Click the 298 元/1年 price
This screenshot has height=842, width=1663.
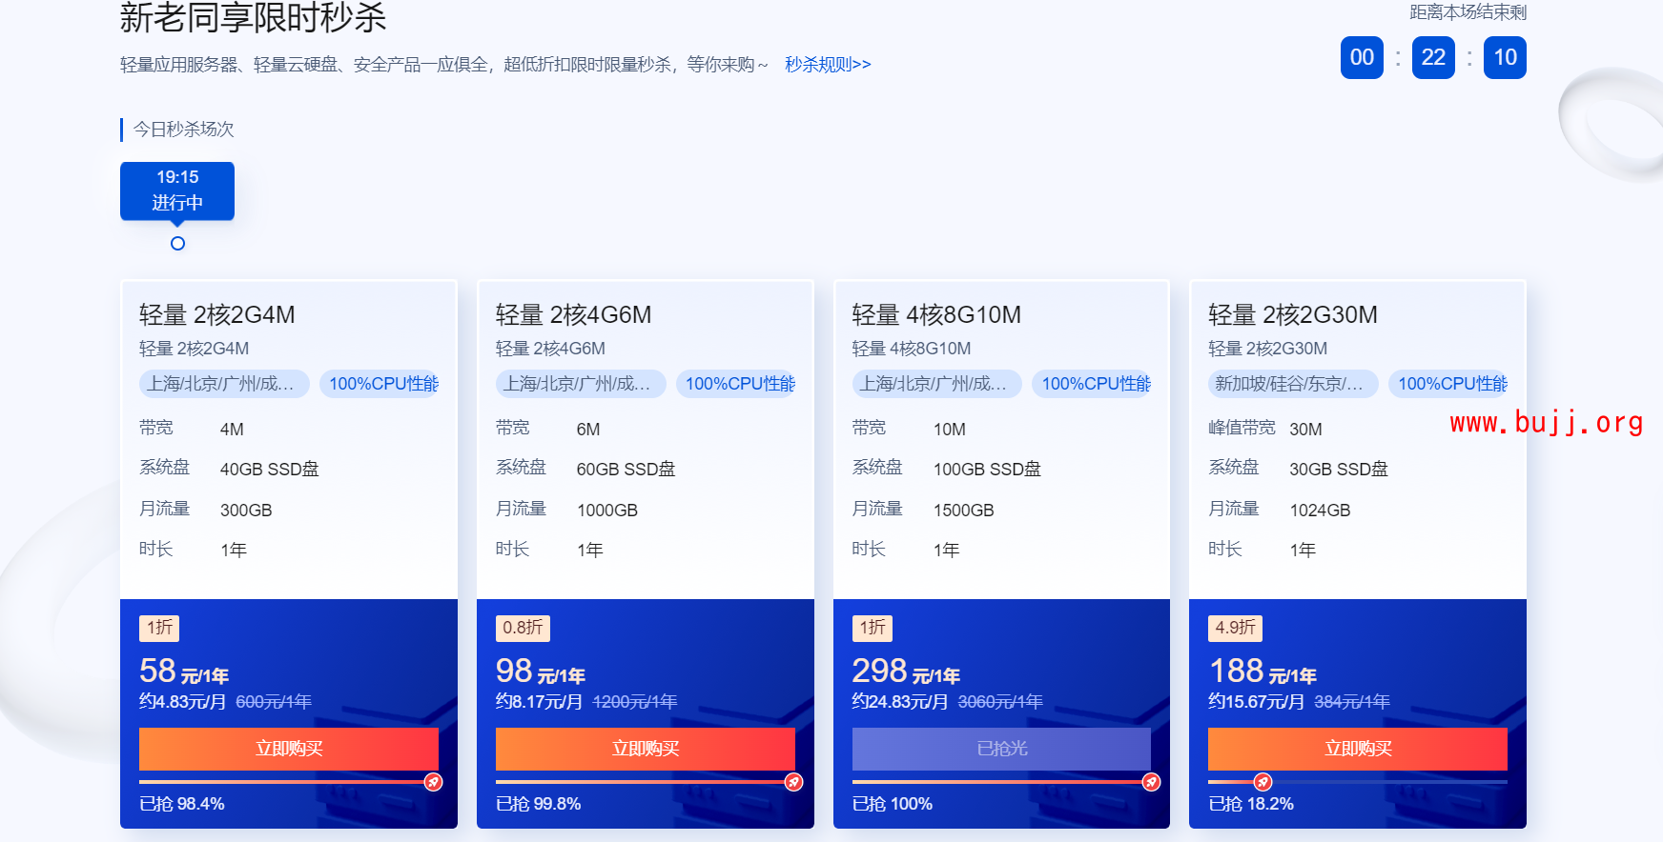906,672
